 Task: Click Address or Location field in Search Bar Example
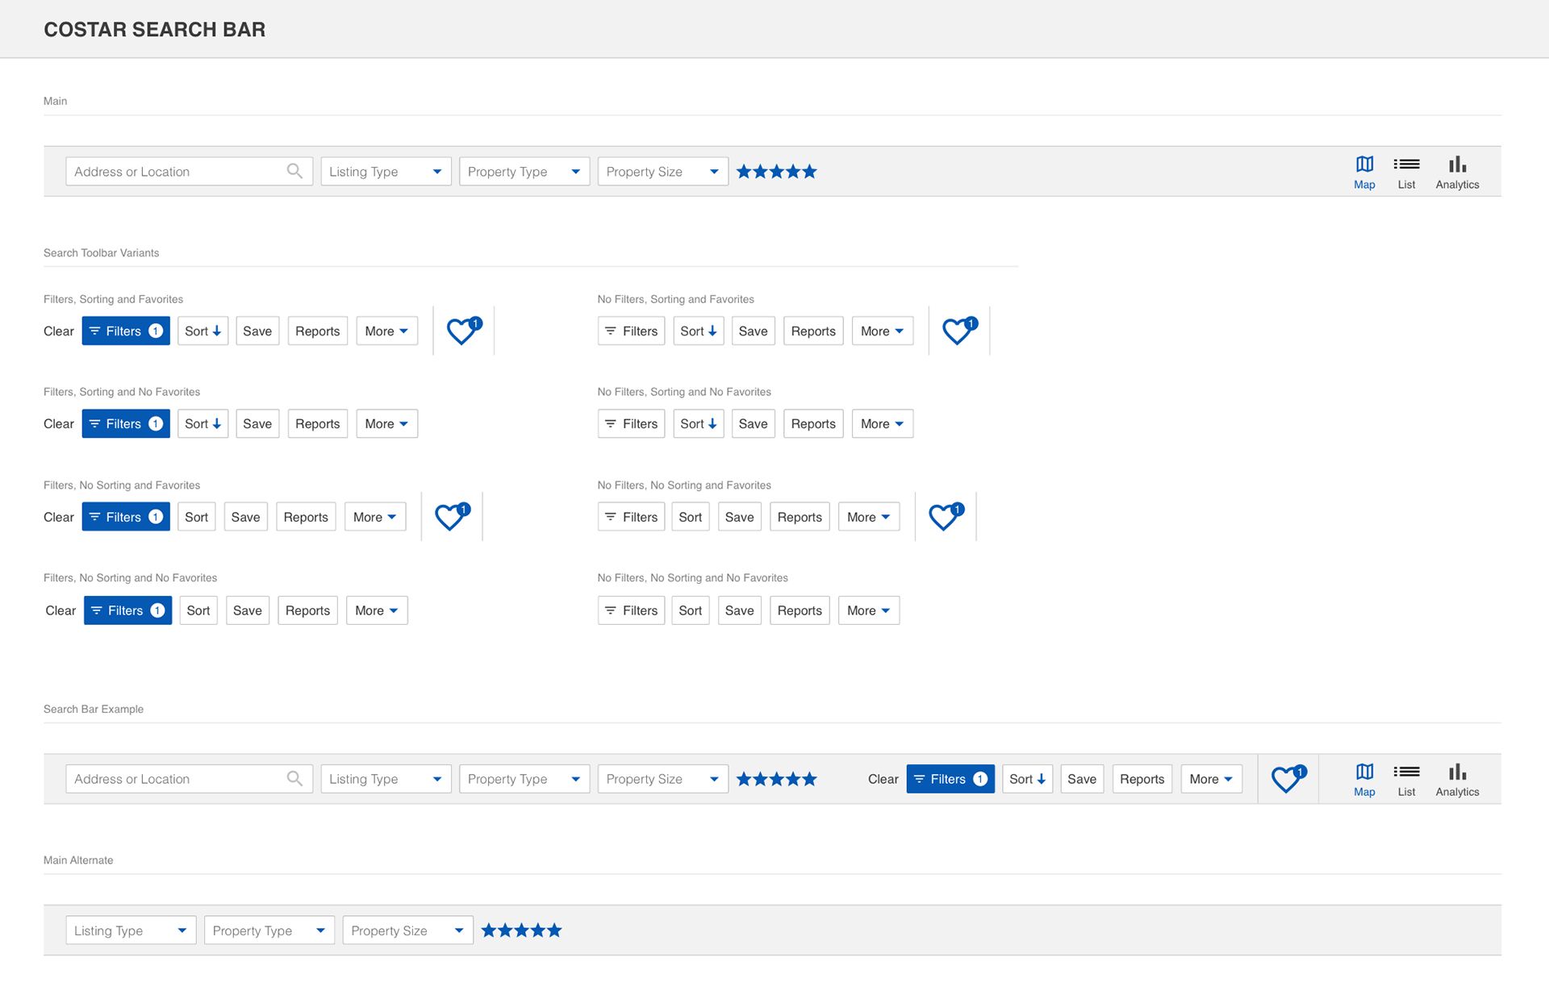click(189, 779)
